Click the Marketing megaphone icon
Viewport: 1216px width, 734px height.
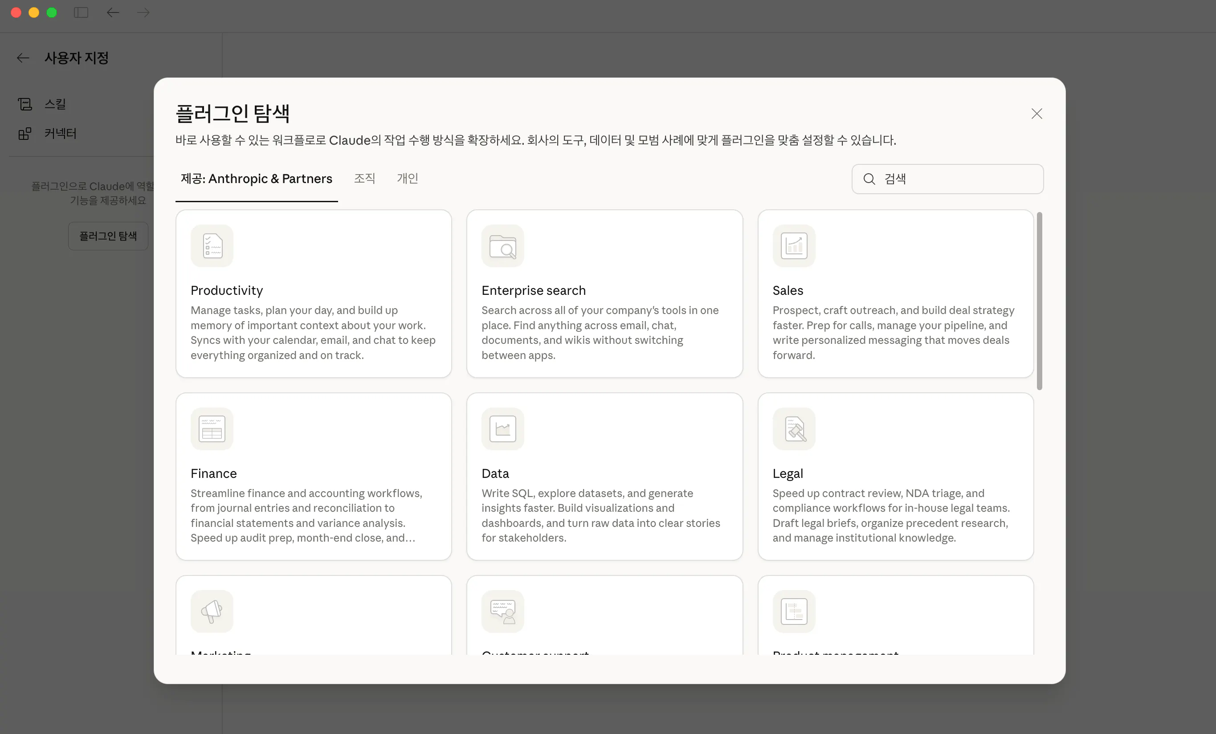(x=212, y=611)
